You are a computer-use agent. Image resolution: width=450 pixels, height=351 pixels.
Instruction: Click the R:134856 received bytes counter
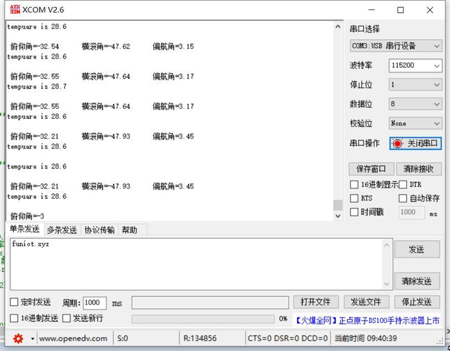(200, 339)
